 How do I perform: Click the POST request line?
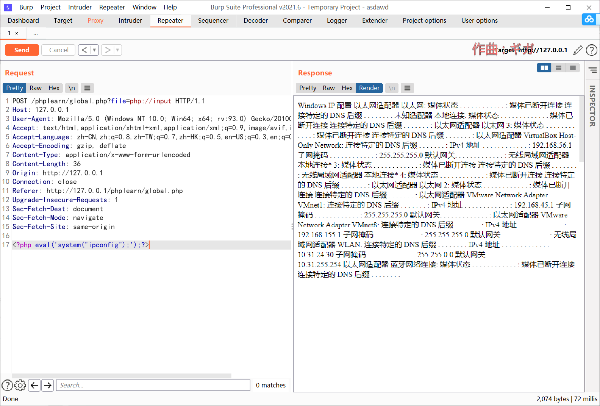(109, 101)
